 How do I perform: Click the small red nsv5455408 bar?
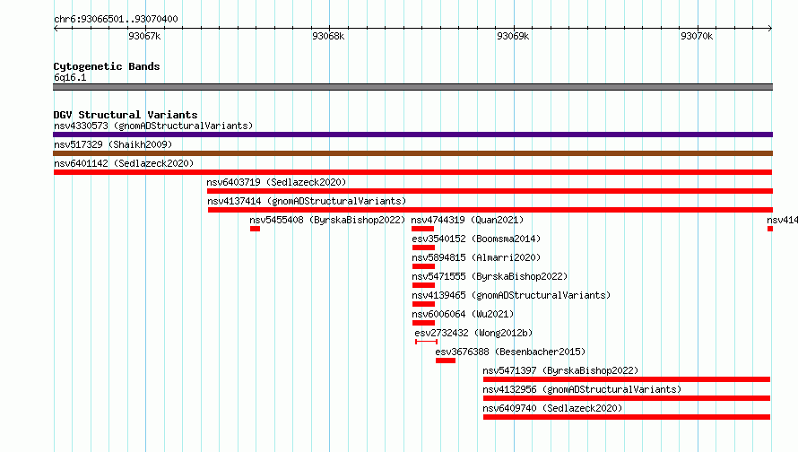click(x=255, y=229)
